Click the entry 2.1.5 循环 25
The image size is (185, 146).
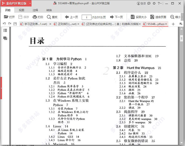pos(130,90)
